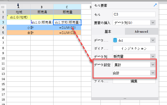Switch to the 基本 tab

click(108, 31)
